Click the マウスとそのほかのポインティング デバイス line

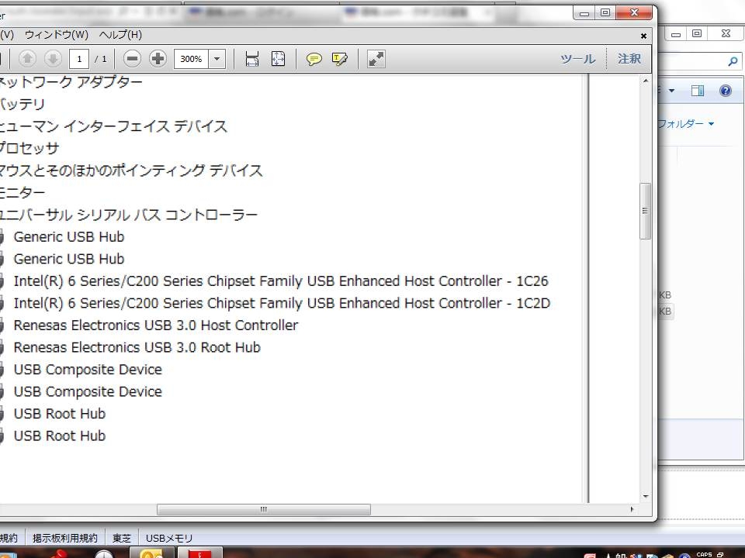click(131, 170)
